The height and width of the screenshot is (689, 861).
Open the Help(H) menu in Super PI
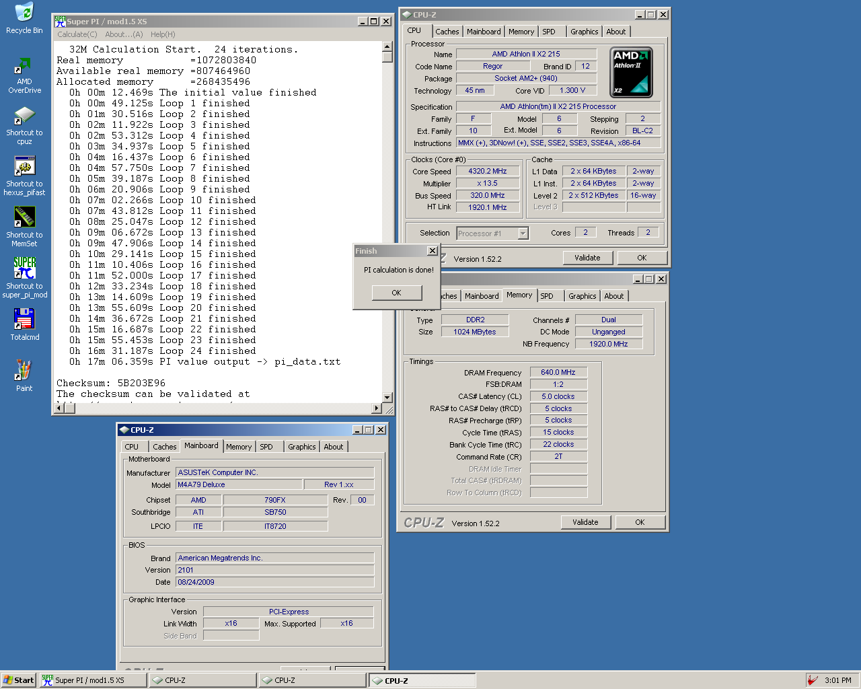point(163,34)
